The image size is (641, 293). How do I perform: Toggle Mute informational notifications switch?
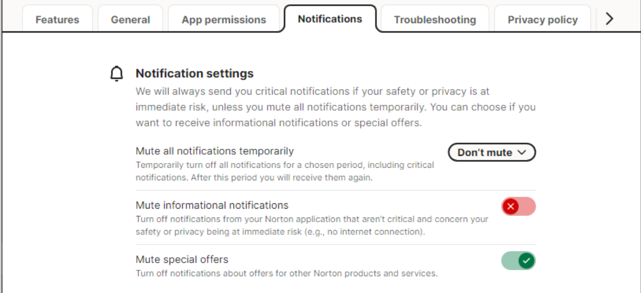tap(518, 207)
